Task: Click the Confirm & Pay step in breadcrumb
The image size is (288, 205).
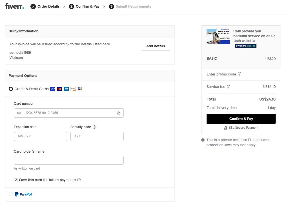Action: [84, 6]
